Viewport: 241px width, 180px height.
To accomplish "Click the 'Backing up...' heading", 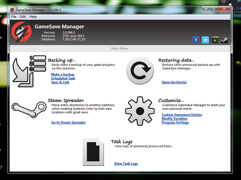I will pyautogui.click(x=62, y=60).
